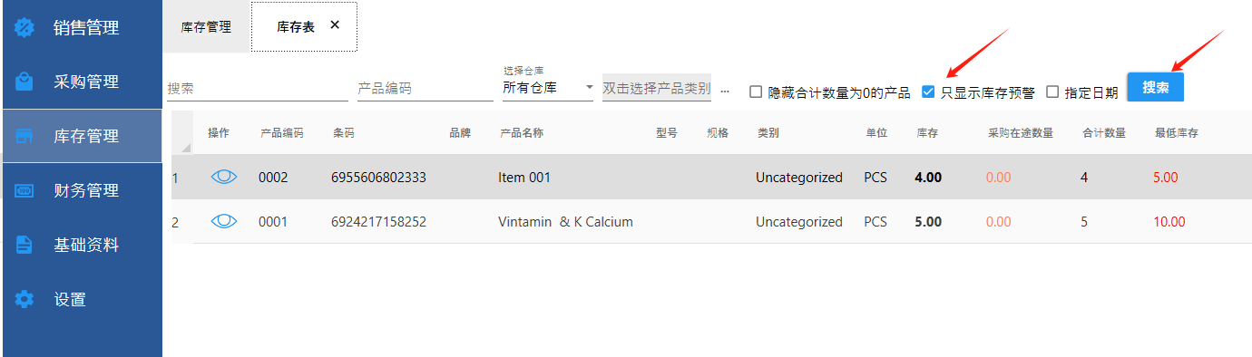This screenshot has width=1252, height=357.
Task: Click eye icon for Vintamin & K Calcium row
Action: coord(224,221)
